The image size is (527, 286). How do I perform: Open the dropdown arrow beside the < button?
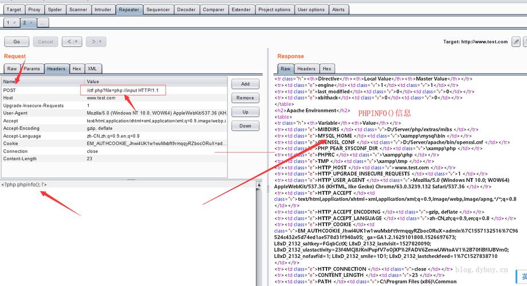tap(76, 42)
